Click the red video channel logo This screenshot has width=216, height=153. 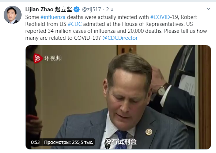38,58
